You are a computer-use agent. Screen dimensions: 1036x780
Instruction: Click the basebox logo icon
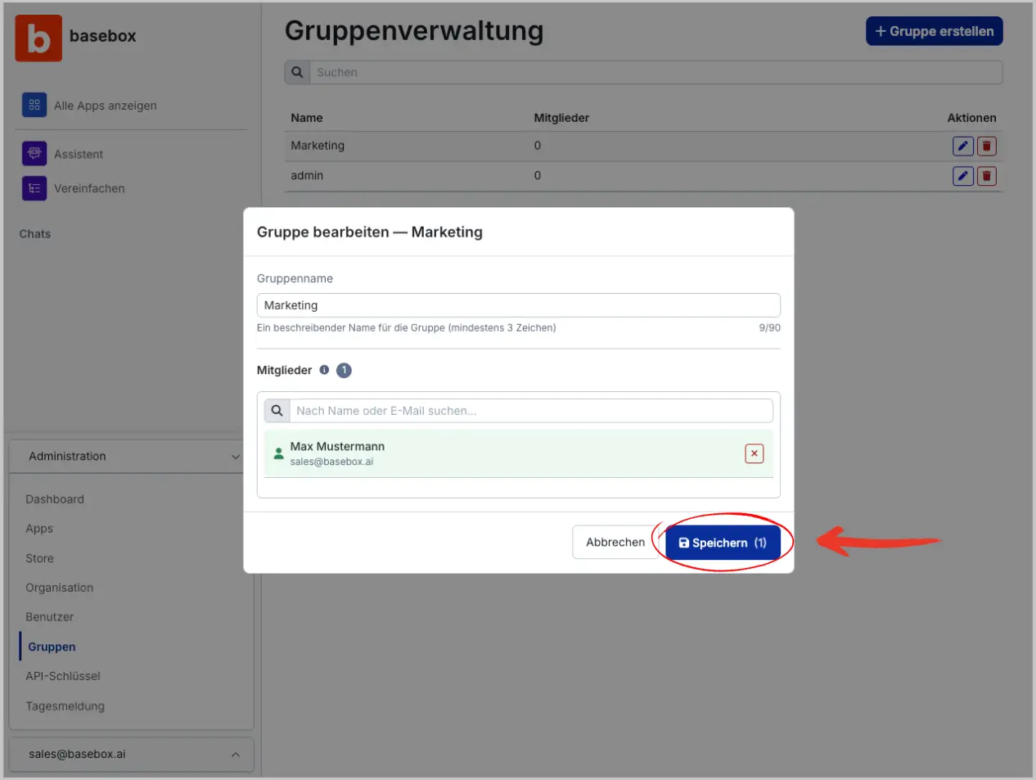pyautogui.click(x=38, y=38)
